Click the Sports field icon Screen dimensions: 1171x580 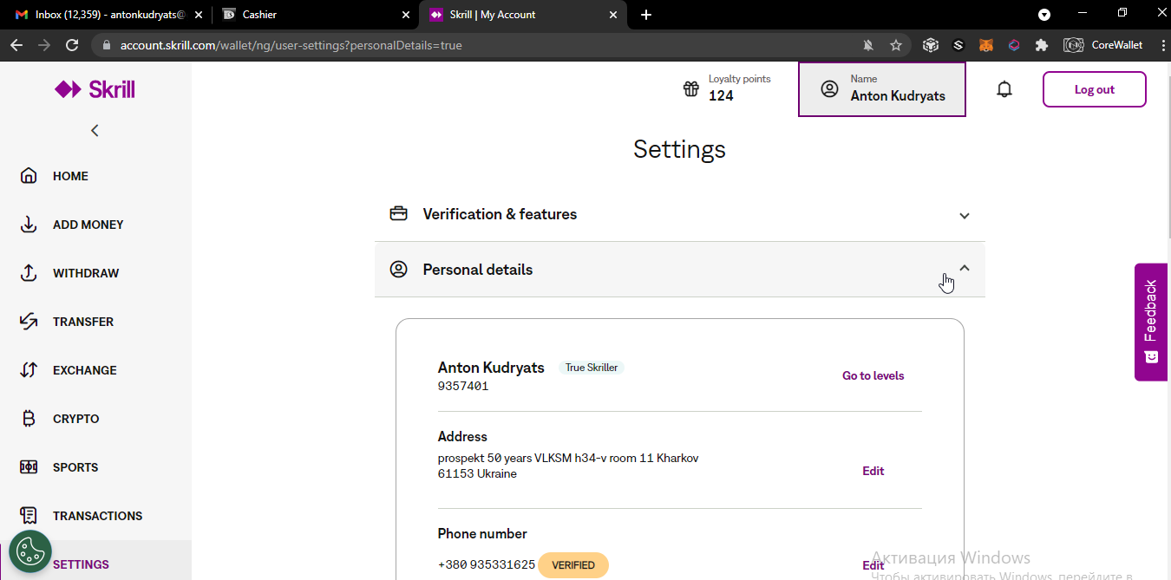[x=29, y=467]
